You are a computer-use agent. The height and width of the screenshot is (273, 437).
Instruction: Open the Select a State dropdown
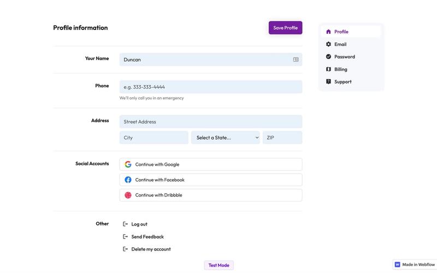[x=226, y=138]
